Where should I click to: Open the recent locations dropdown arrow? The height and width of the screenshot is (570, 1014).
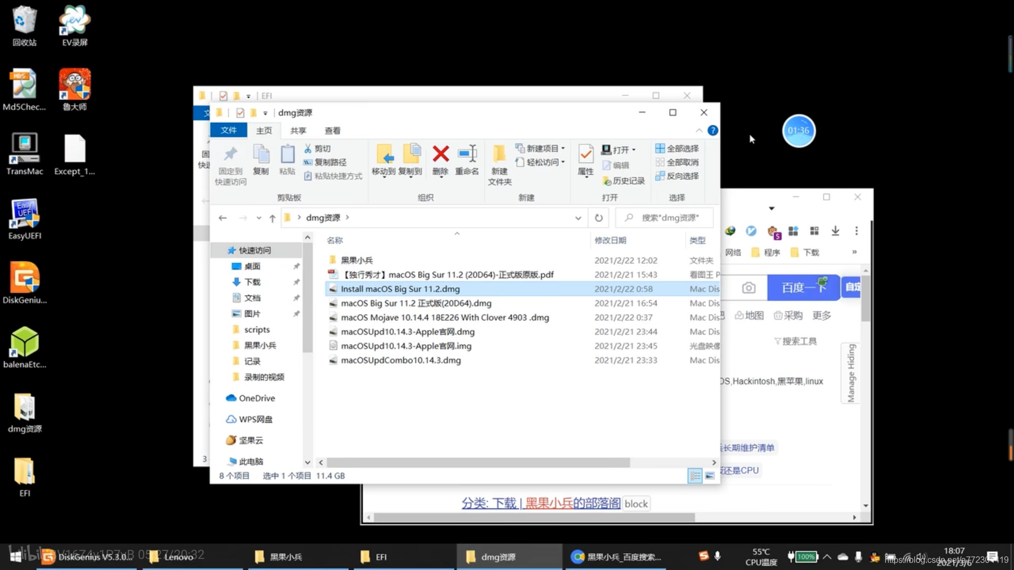click(x=259, y=218)
